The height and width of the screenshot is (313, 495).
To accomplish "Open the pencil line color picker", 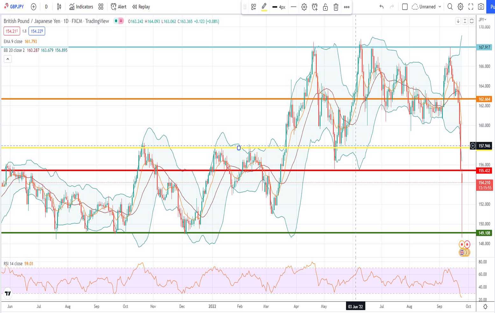I will point(264,7).
